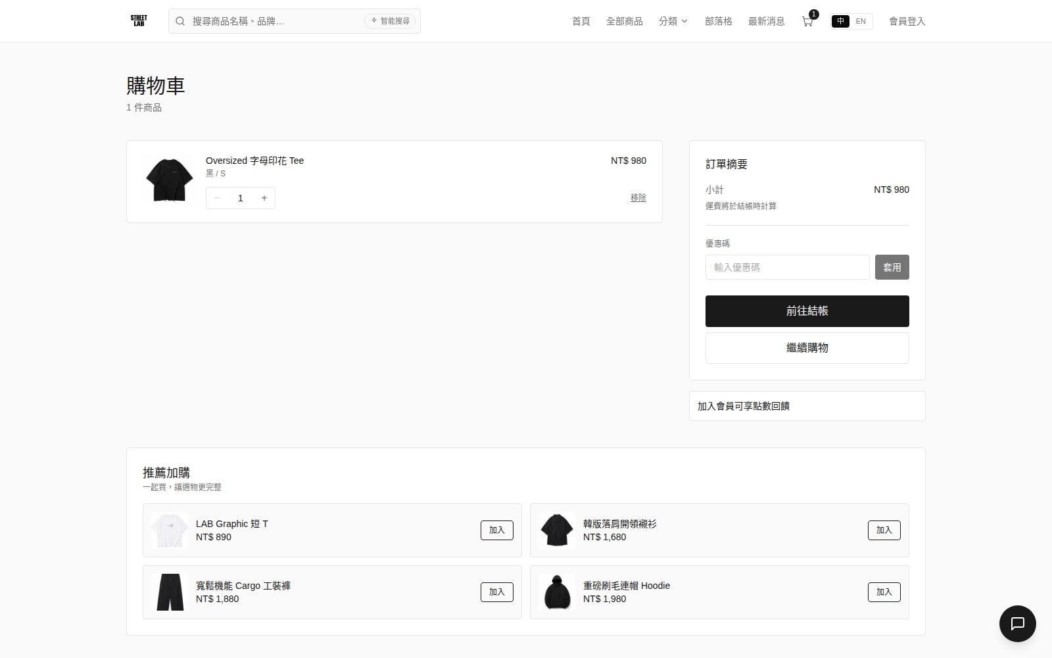1052x658 pixels.
Task: Open the live chat bubble icon
Action: point(1017,623)
